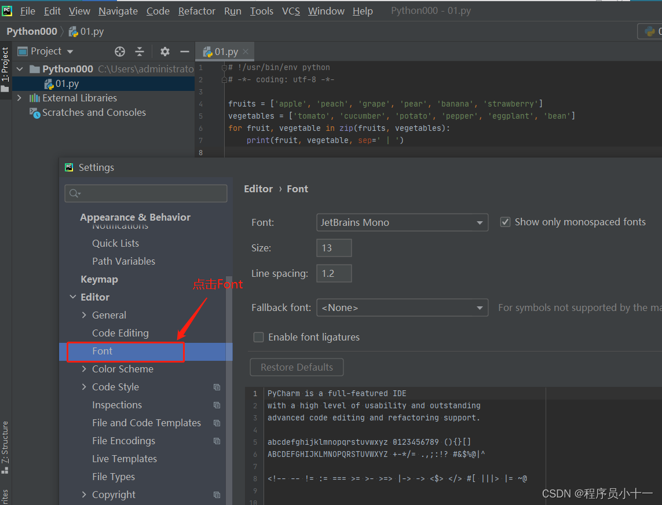
Task: Hide the Project panel with minus icon
Action: 185,52
